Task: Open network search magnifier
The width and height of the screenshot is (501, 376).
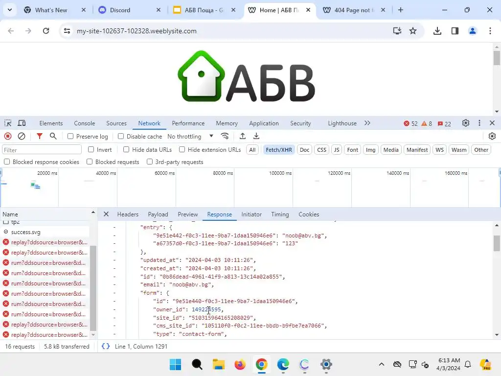Action: pyautogui.click(x=53, y=137)
